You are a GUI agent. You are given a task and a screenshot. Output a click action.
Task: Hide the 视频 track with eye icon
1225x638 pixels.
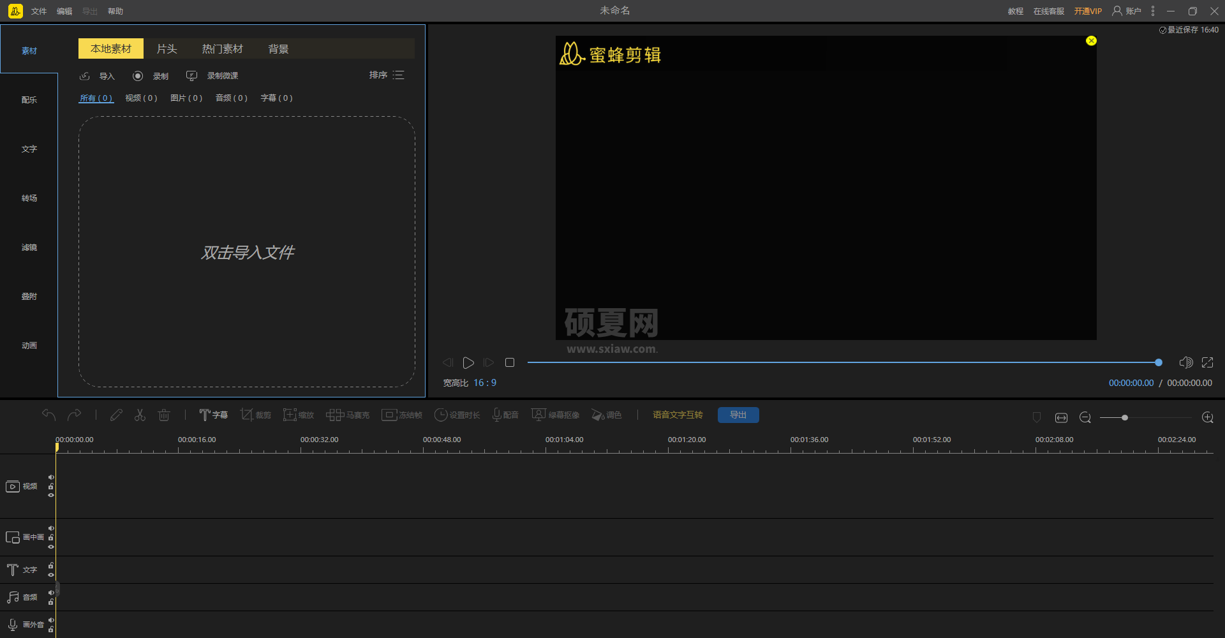(51, 495)
